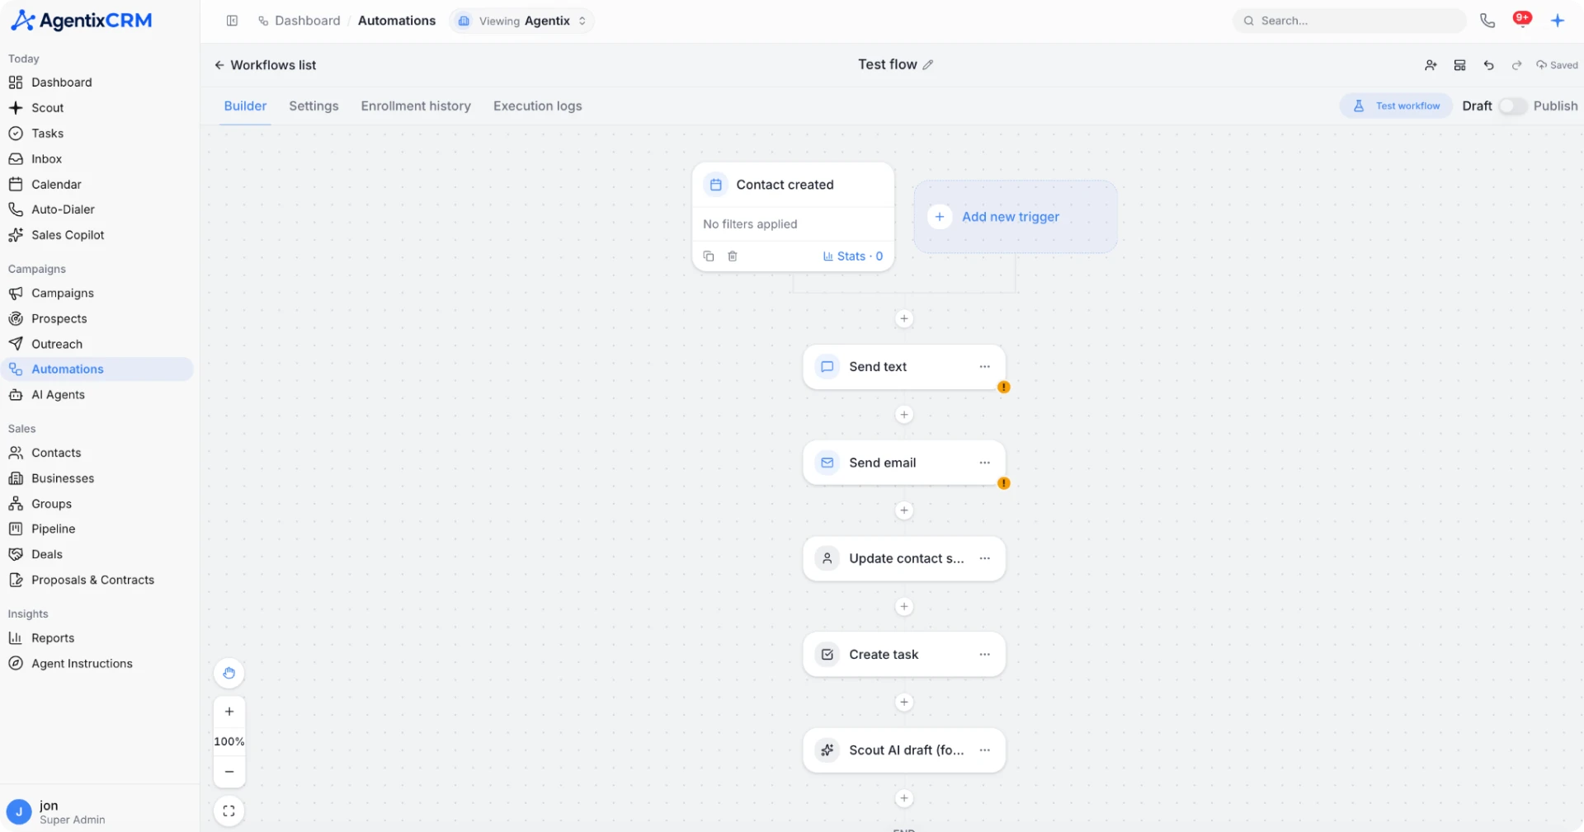The image size is (1584, 832).
Task: Switch to the Settings tab
Action: click(x=313, y=106)
